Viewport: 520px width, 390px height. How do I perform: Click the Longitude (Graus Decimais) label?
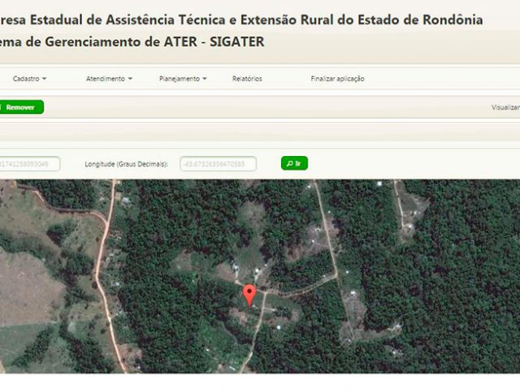click(x=127, y=164)
